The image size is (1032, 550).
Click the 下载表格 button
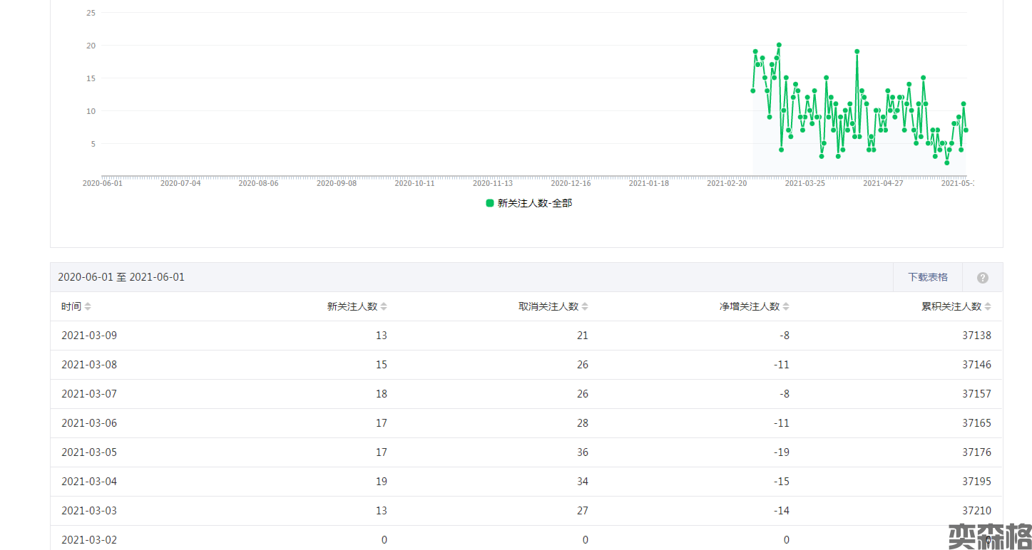927,277
